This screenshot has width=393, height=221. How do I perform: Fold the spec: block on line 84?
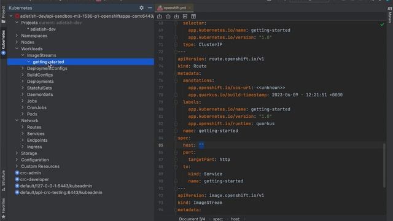(176, 138)
